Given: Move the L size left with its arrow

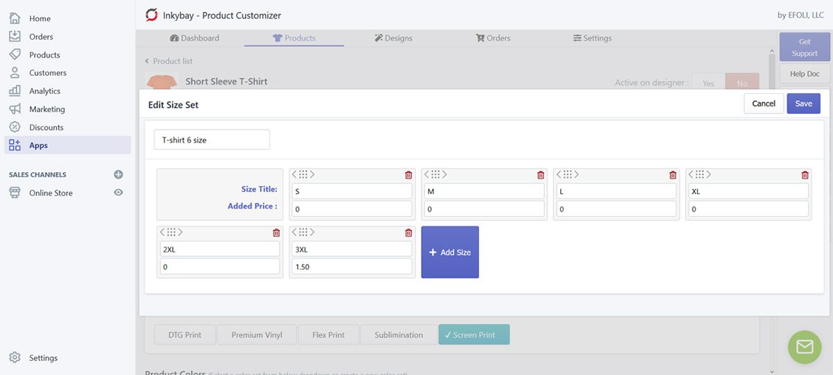Looking at the screenshot, I should (x=558, y=174).
